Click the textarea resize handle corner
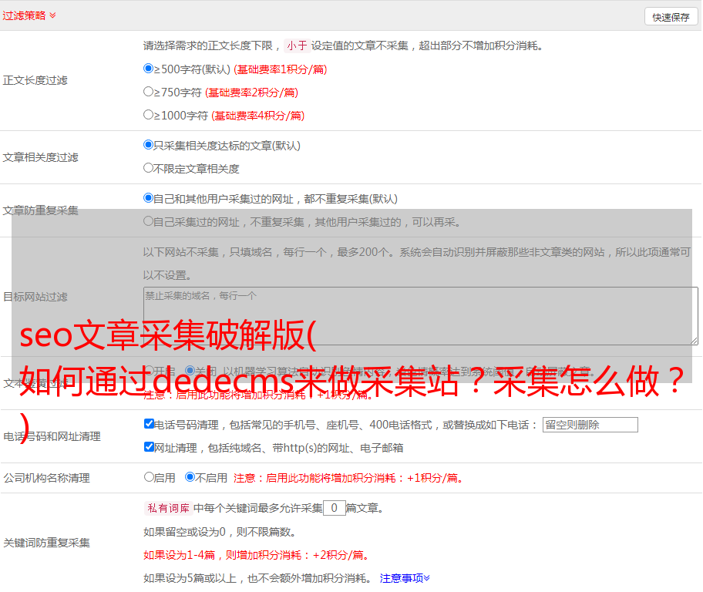Screen dimensions: 703x592 pos(694,341)
